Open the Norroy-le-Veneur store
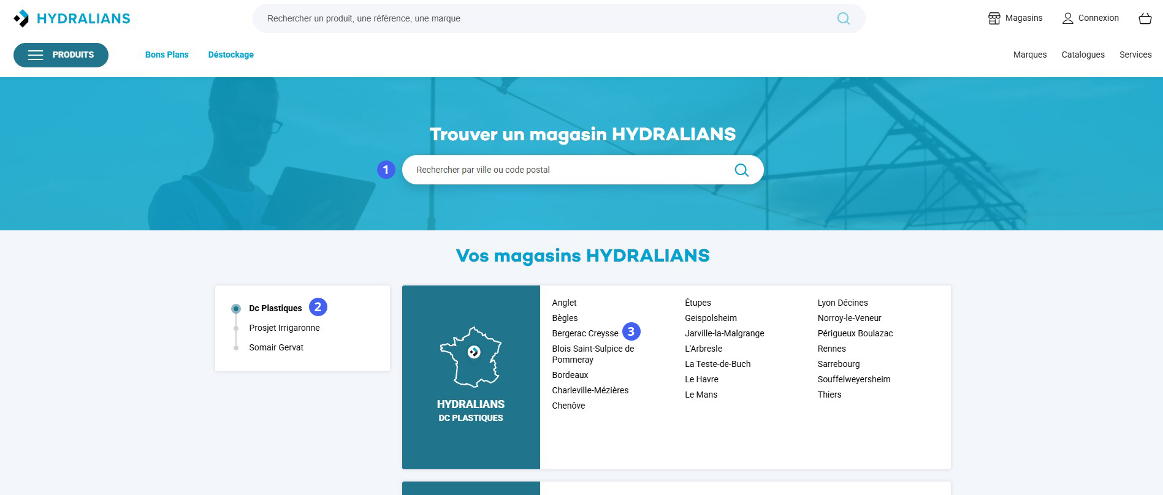This screenshot has width=1163, height=495. [x=849, y=318]
